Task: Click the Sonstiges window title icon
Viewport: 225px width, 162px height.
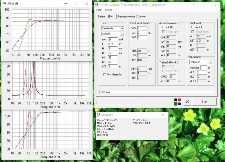Action: [98, 115]
